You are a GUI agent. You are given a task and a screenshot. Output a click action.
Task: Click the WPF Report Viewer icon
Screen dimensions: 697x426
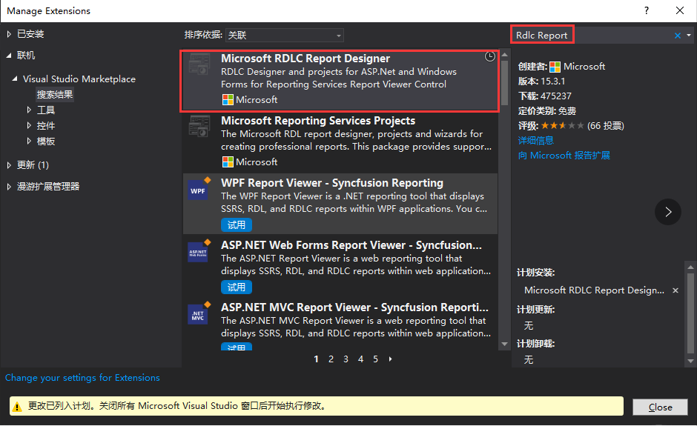pos(199,188)
